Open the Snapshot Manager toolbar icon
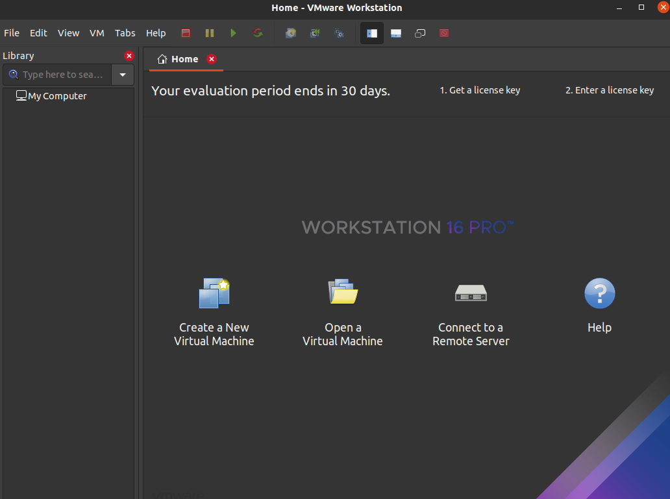 tap(340, 33)
